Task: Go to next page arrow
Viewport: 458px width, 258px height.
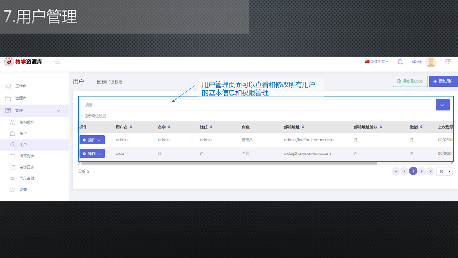Action: click(x=422, y=172)
